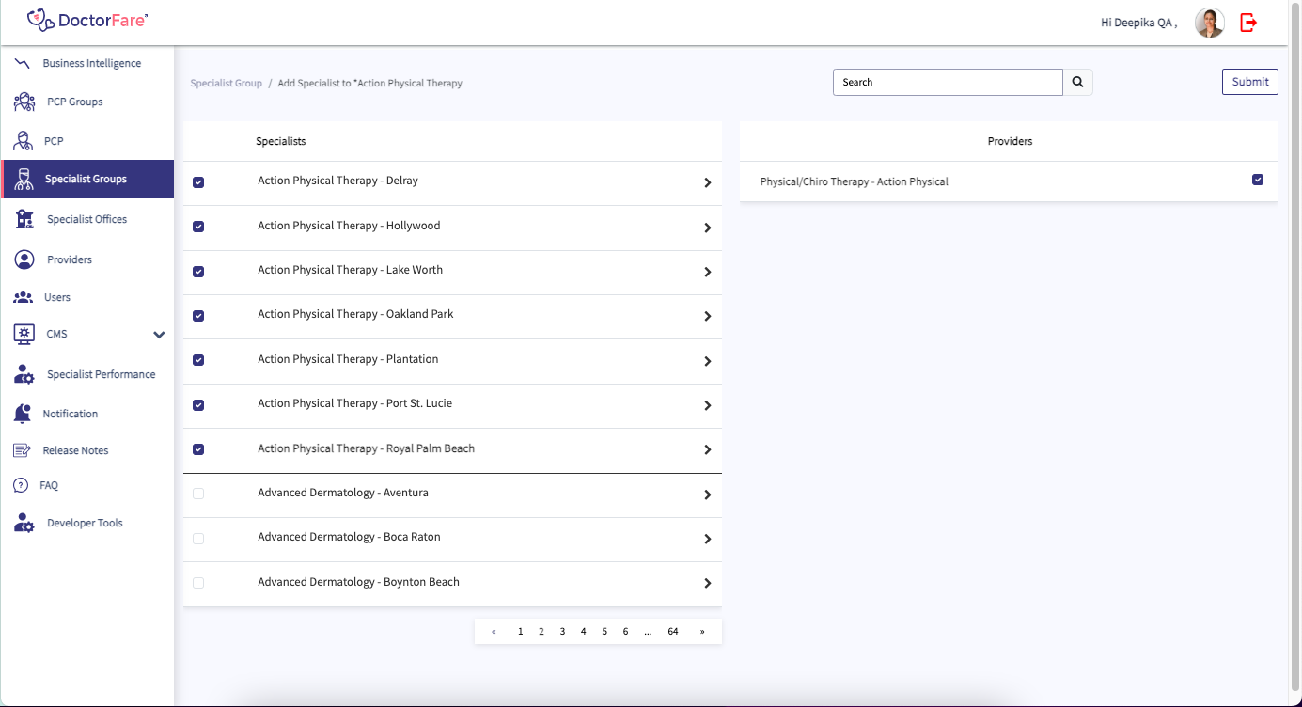Viewport: 1302px width, 707px height.
Task: Toggle Action Physical Therapy - Plantation checkbox
Action: pos(198,360)
